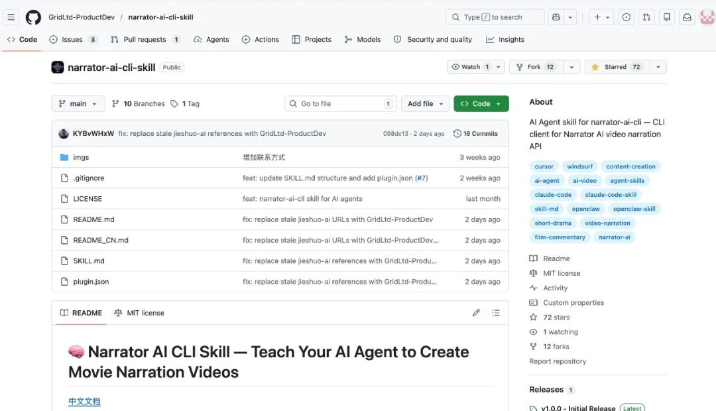Viewport: 716px width, 411px height.
Task: Click the claude-code topic tag
Action: click(x=553, y=195)
